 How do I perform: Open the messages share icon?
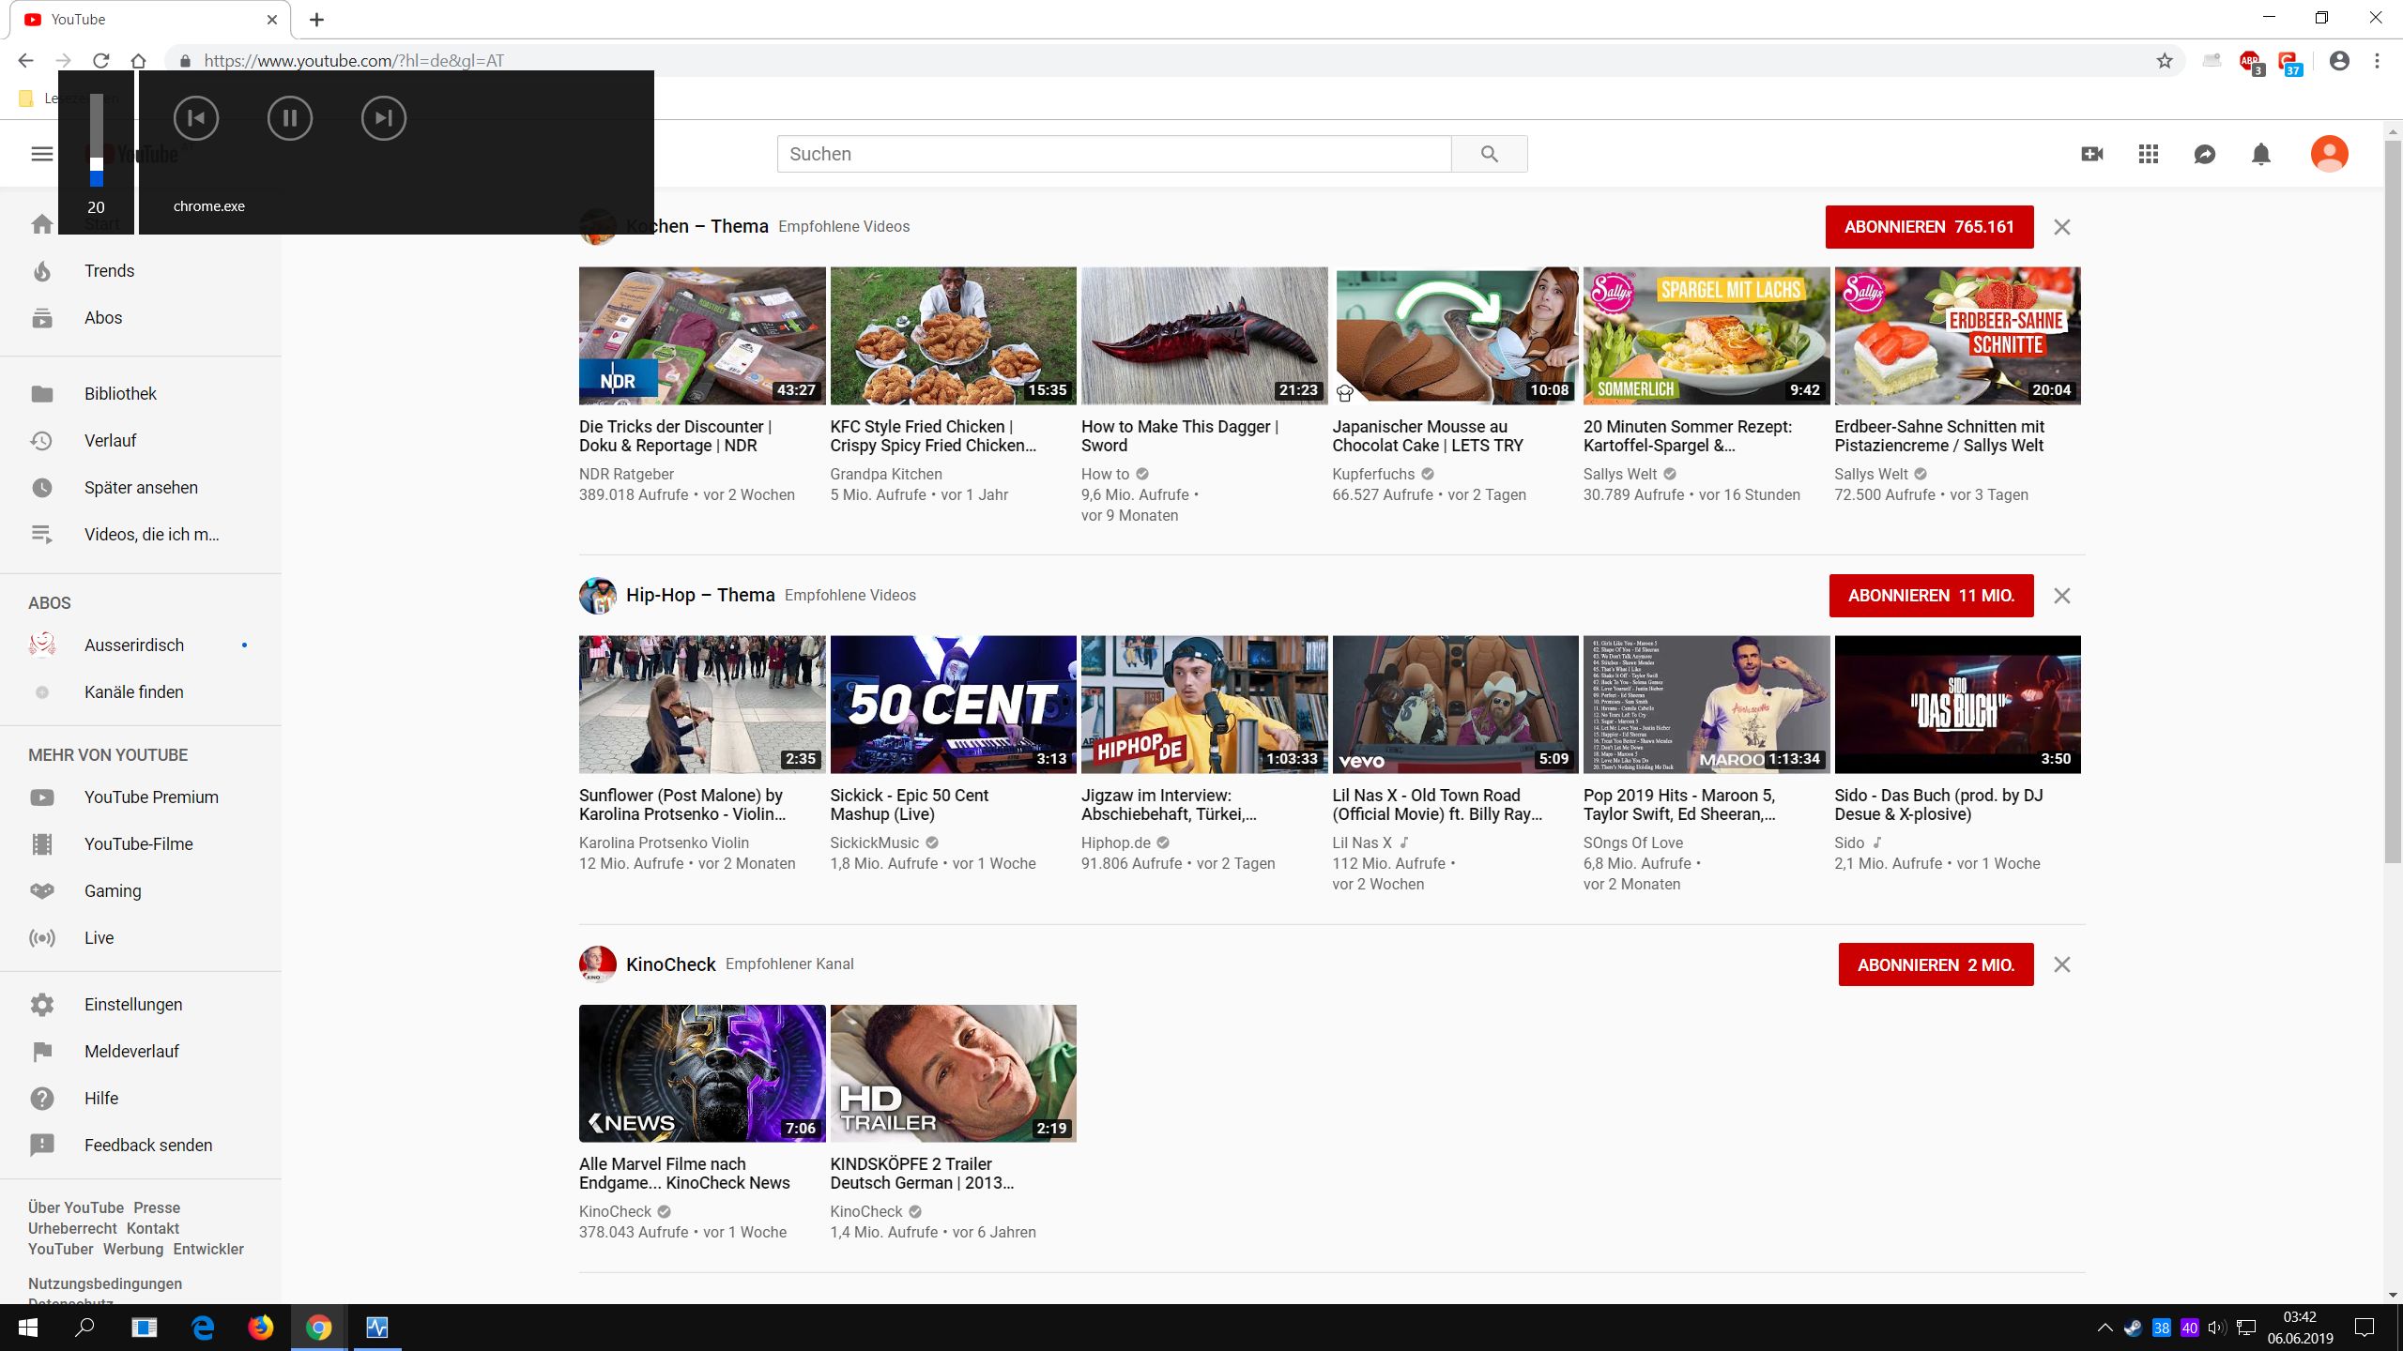[x=2205, y=154]
